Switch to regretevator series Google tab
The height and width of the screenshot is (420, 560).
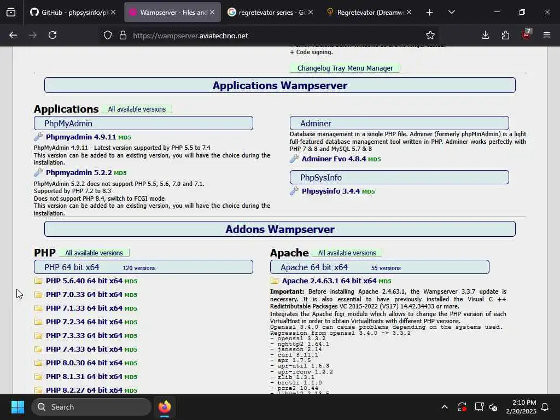[x=271, y=13]
